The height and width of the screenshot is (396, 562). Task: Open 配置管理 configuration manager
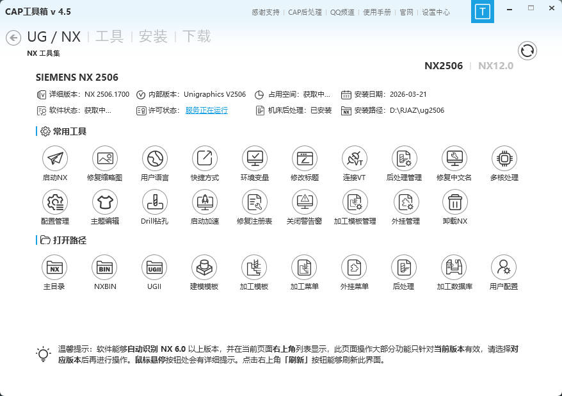pyautogui.click(x=55, y=202)
